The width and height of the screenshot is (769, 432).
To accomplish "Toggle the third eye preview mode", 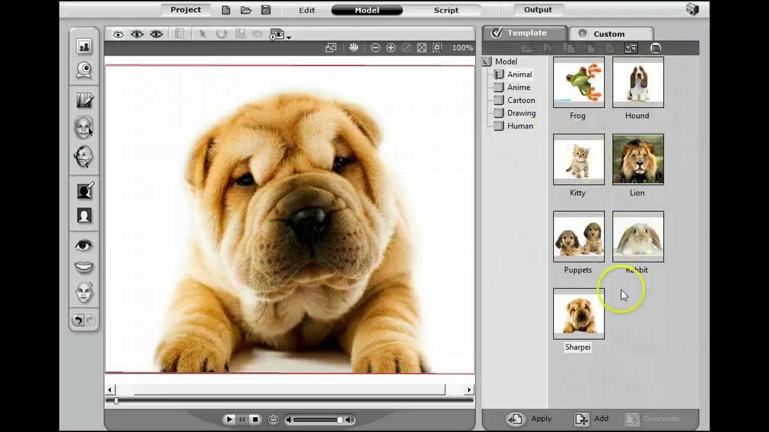I will [156, 34].
